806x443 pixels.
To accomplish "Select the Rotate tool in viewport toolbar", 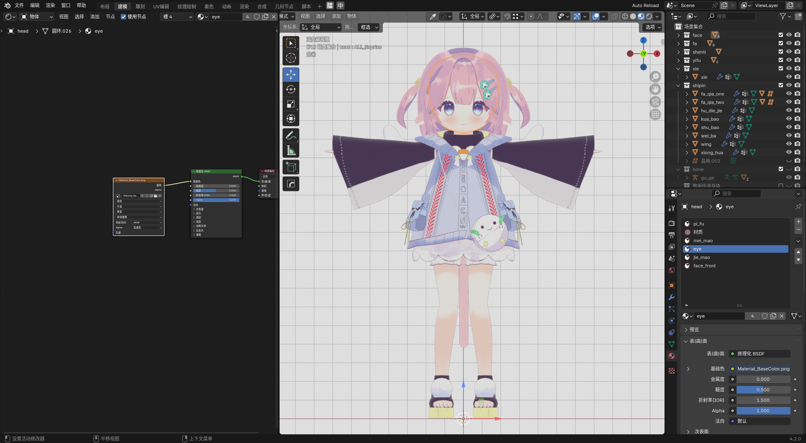I will [x=290, y=89].
